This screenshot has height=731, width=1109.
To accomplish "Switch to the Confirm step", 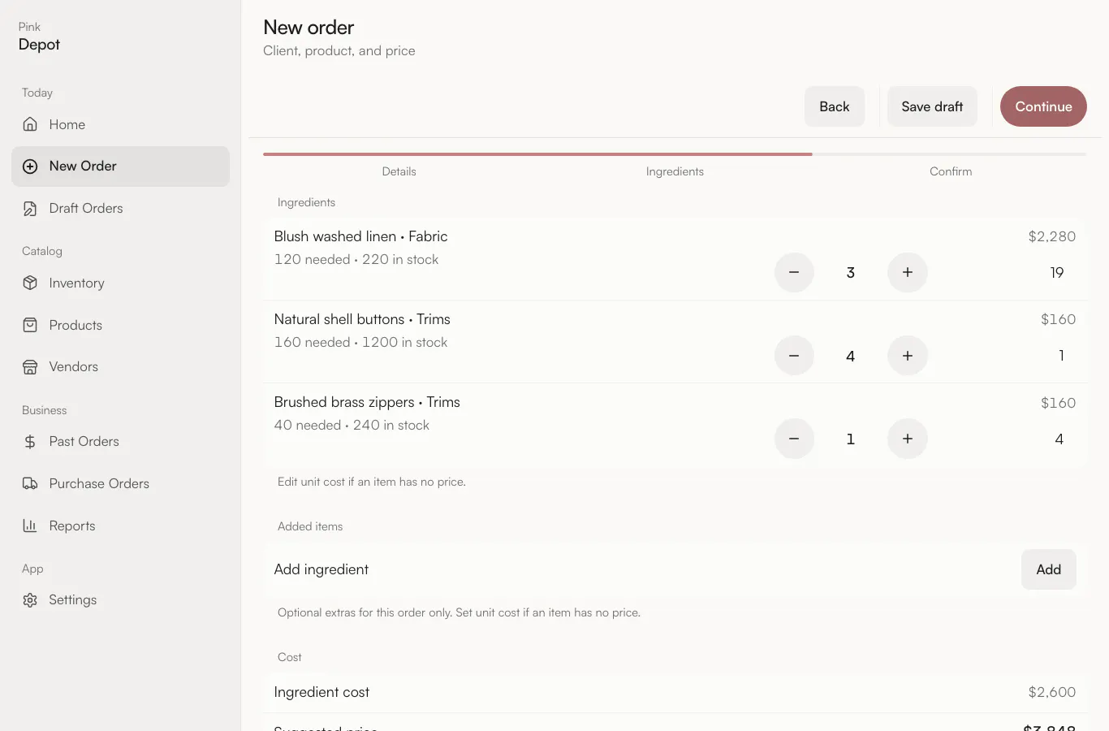I will coord(951,171).
